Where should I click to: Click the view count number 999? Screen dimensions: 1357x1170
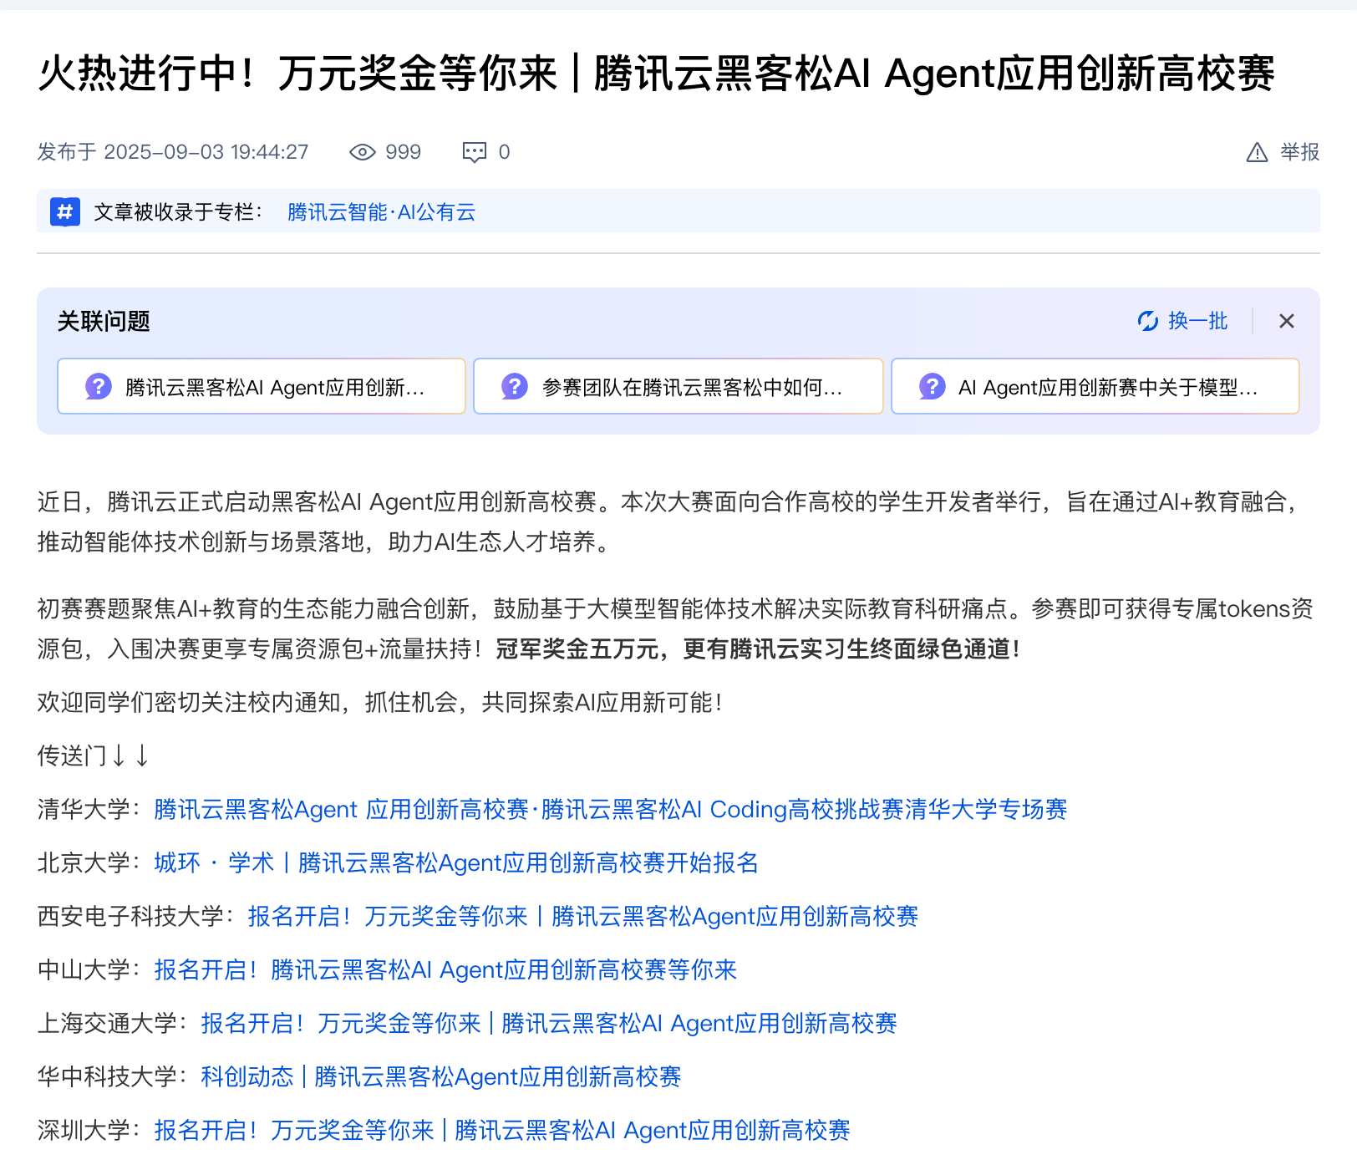click(403, 152)
